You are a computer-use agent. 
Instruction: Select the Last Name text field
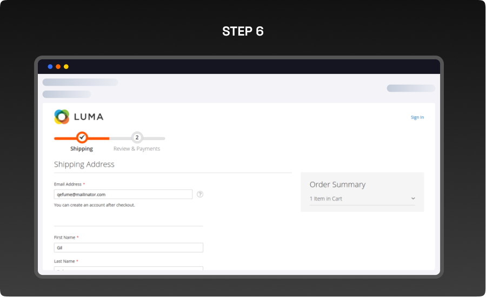128,268
